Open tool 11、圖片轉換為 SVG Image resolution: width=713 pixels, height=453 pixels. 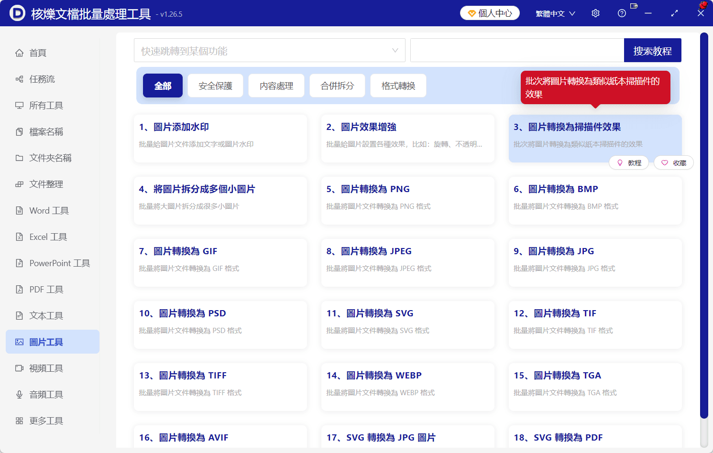coord(408,325)
